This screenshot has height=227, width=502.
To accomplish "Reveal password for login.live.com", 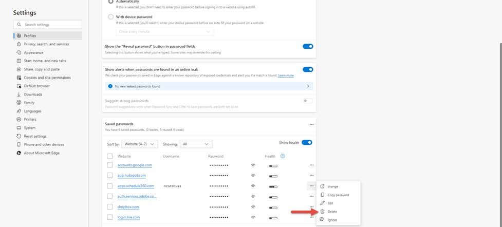I will (253, 217).
